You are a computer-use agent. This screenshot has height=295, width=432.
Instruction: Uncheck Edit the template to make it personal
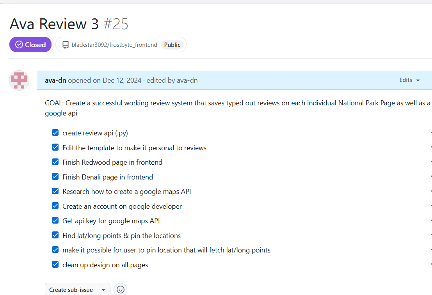tap(55, 147)
